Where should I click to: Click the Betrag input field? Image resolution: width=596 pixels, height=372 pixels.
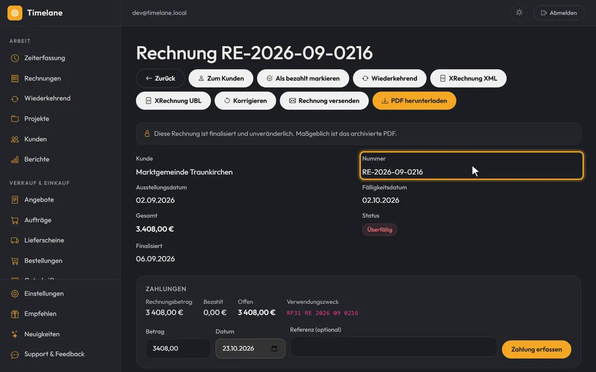point(178,348)
